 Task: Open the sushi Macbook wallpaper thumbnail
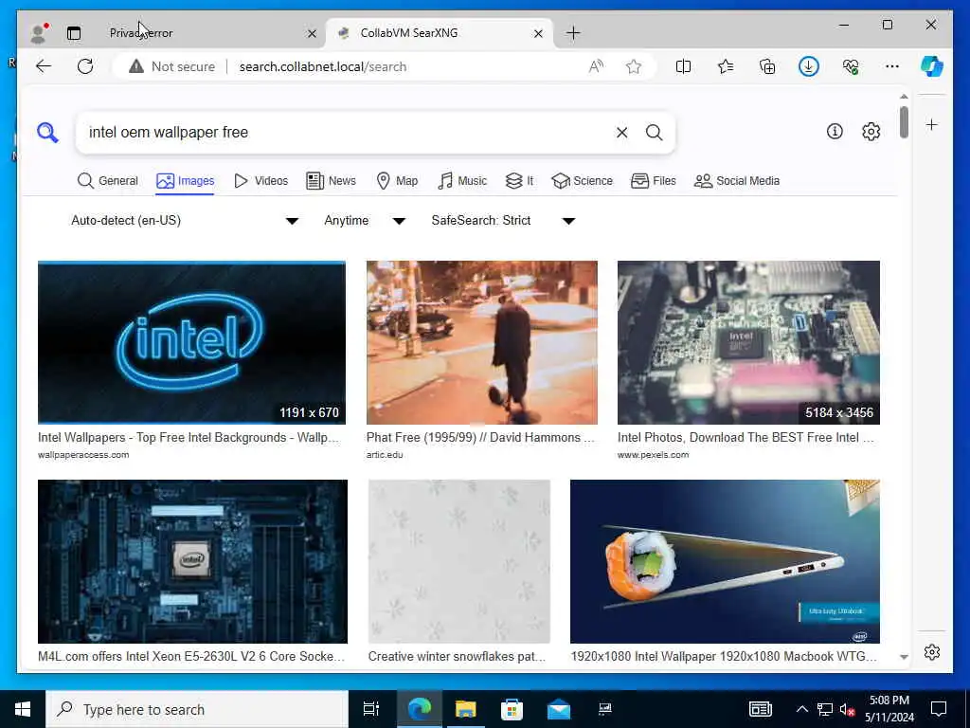pos(725,561)
